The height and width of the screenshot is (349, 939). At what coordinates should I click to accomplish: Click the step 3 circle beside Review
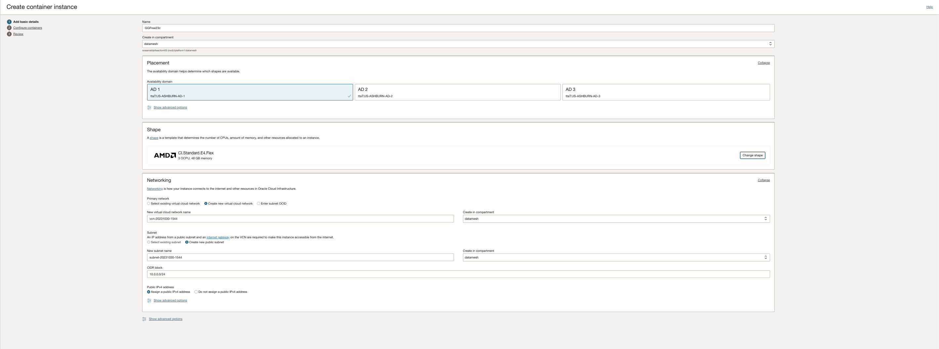[10, 34]
